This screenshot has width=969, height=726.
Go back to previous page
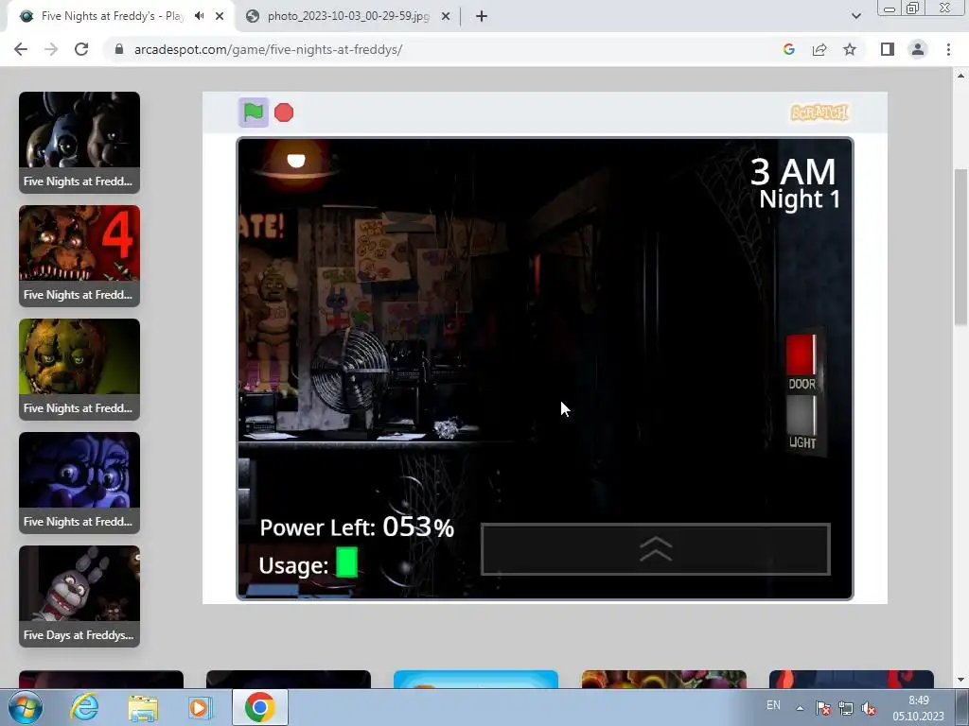21,49
